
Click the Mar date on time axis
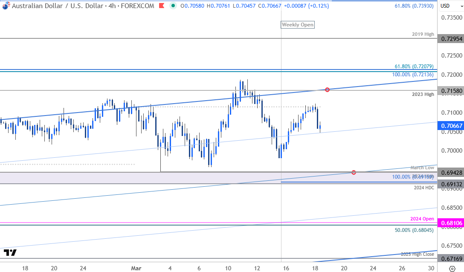136,268
